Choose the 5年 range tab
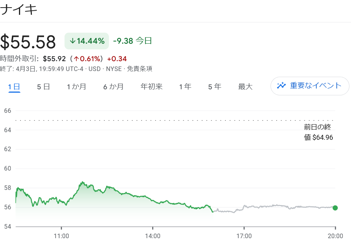Image resolution: width=351 pixels, height=245 pixels. click(x=214, y=87)
